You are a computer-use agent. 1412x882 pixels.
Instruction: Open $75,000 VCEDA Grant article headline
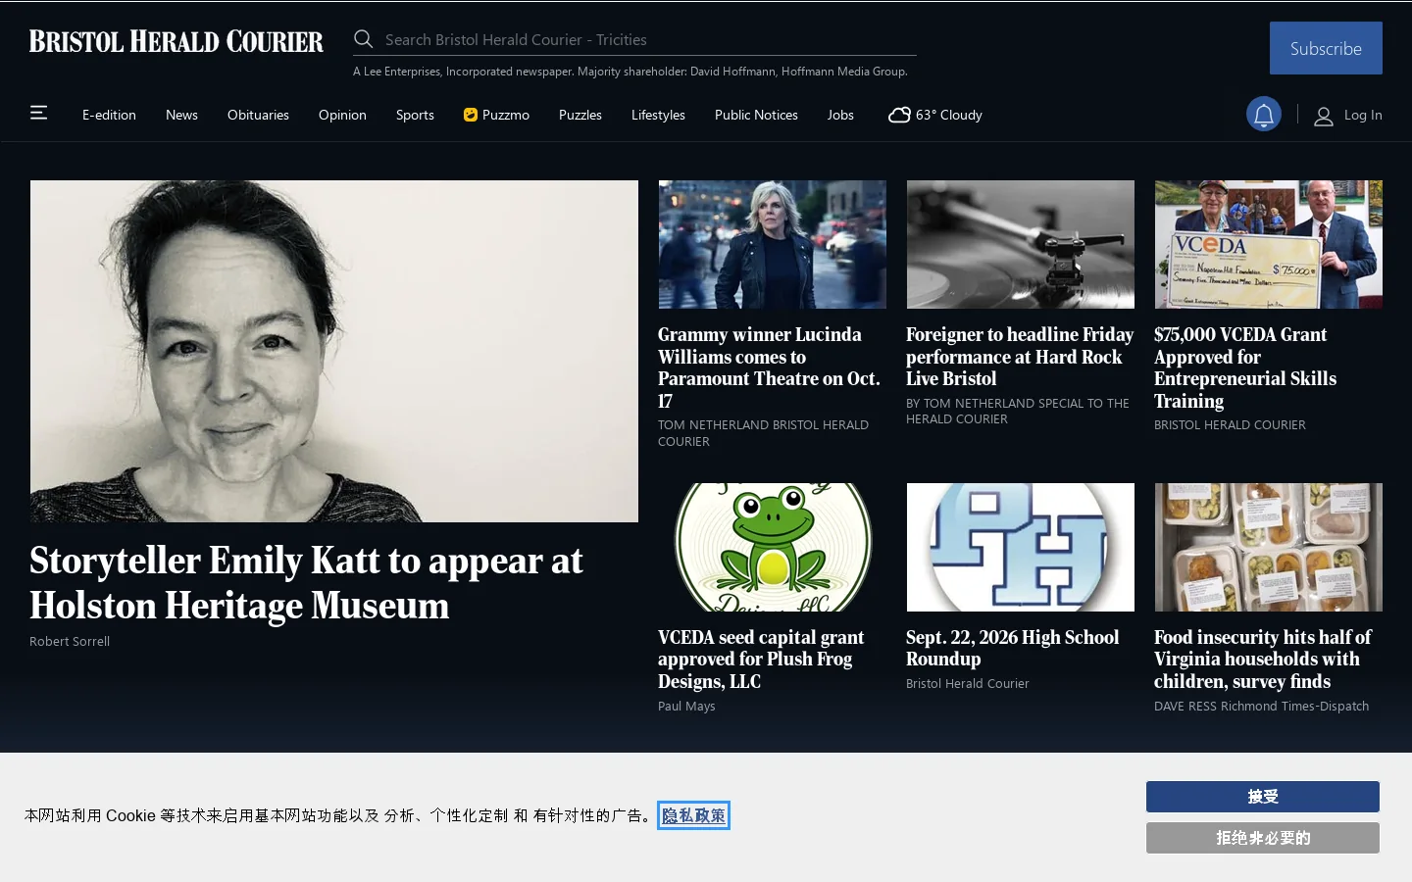1245,367
